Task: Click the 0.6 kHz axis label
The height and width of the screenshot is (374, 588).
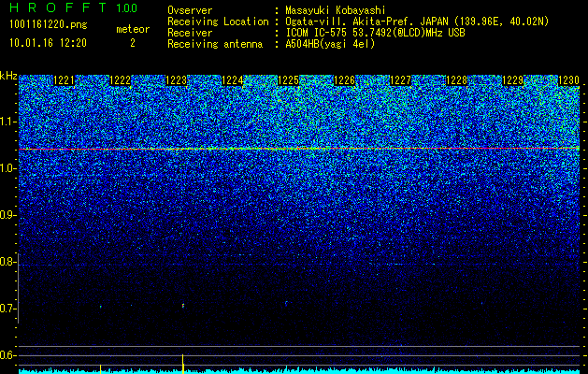Action: (7, 355)
